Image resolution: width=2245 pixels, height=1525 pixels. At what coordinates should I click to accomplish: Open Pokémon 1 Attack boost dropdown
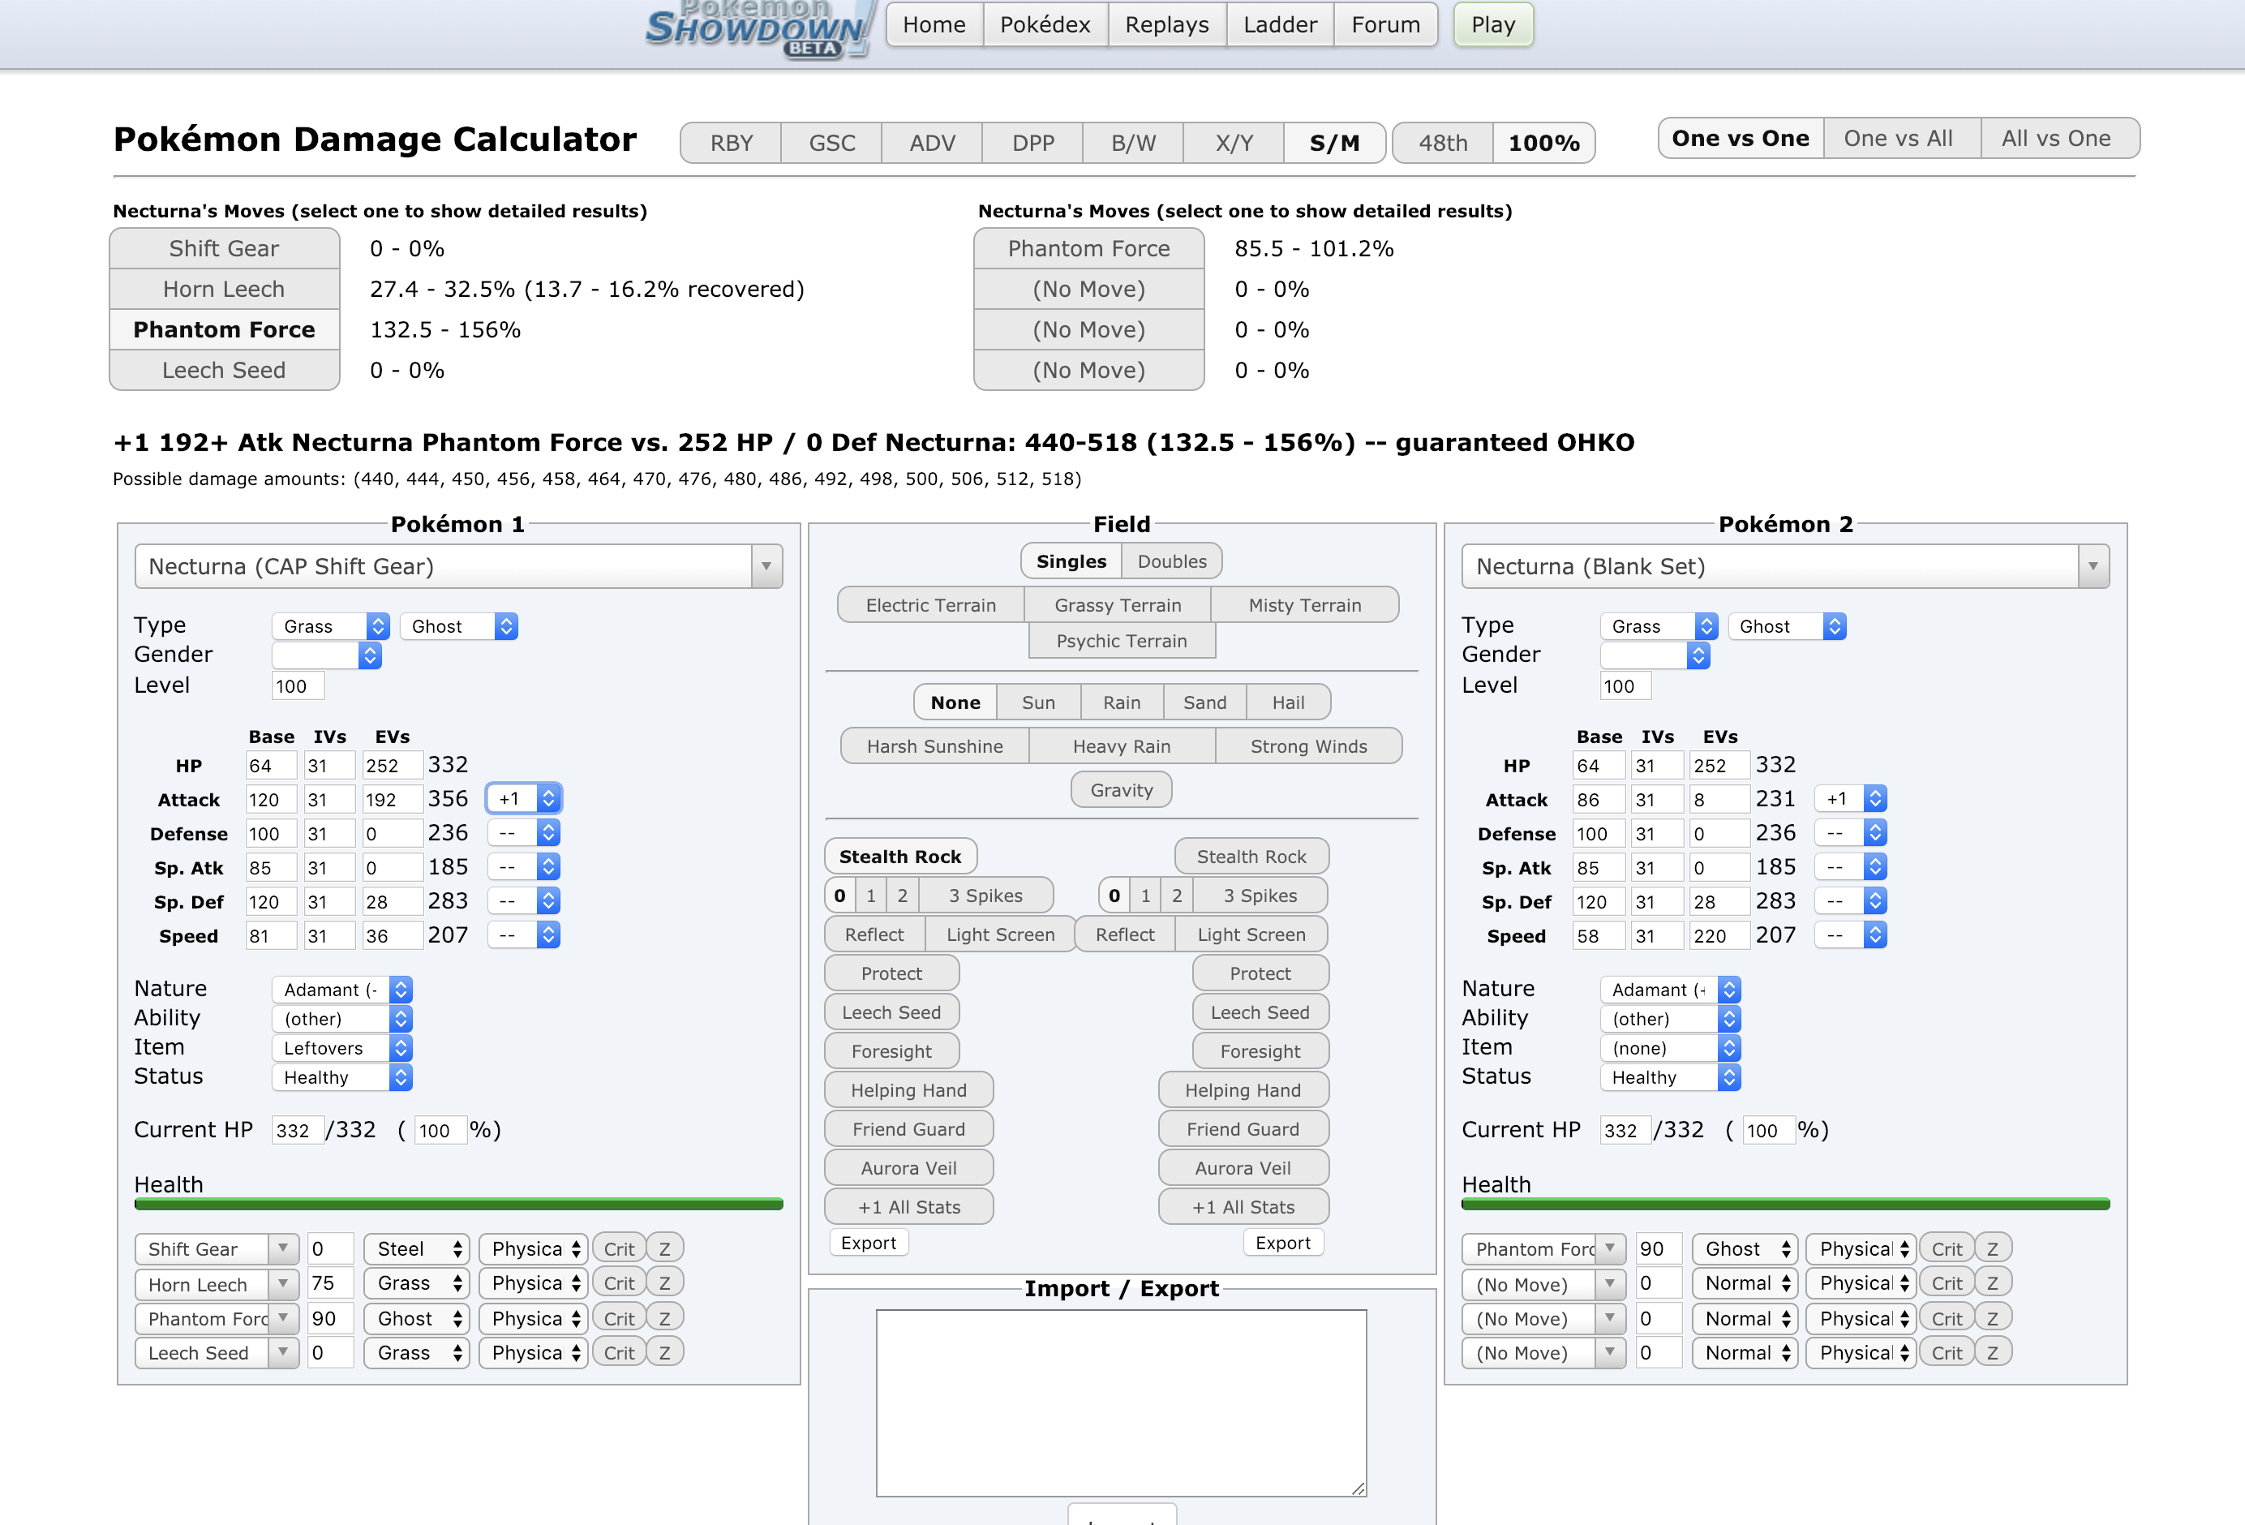pos(524,798)
